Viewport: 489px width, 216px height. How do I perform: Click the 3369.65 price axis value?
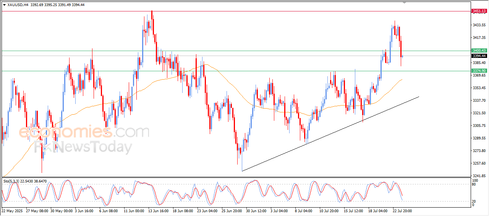479,75
